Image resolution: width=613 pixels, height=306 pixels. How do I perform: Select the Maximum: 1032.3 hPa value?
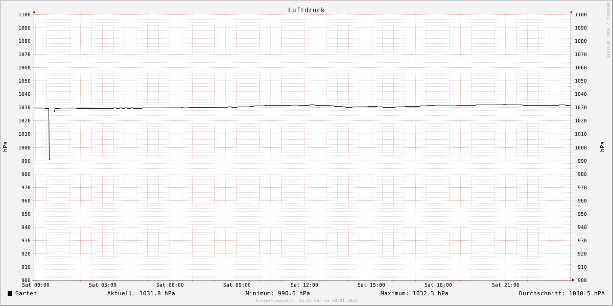[x=414, y=293]
